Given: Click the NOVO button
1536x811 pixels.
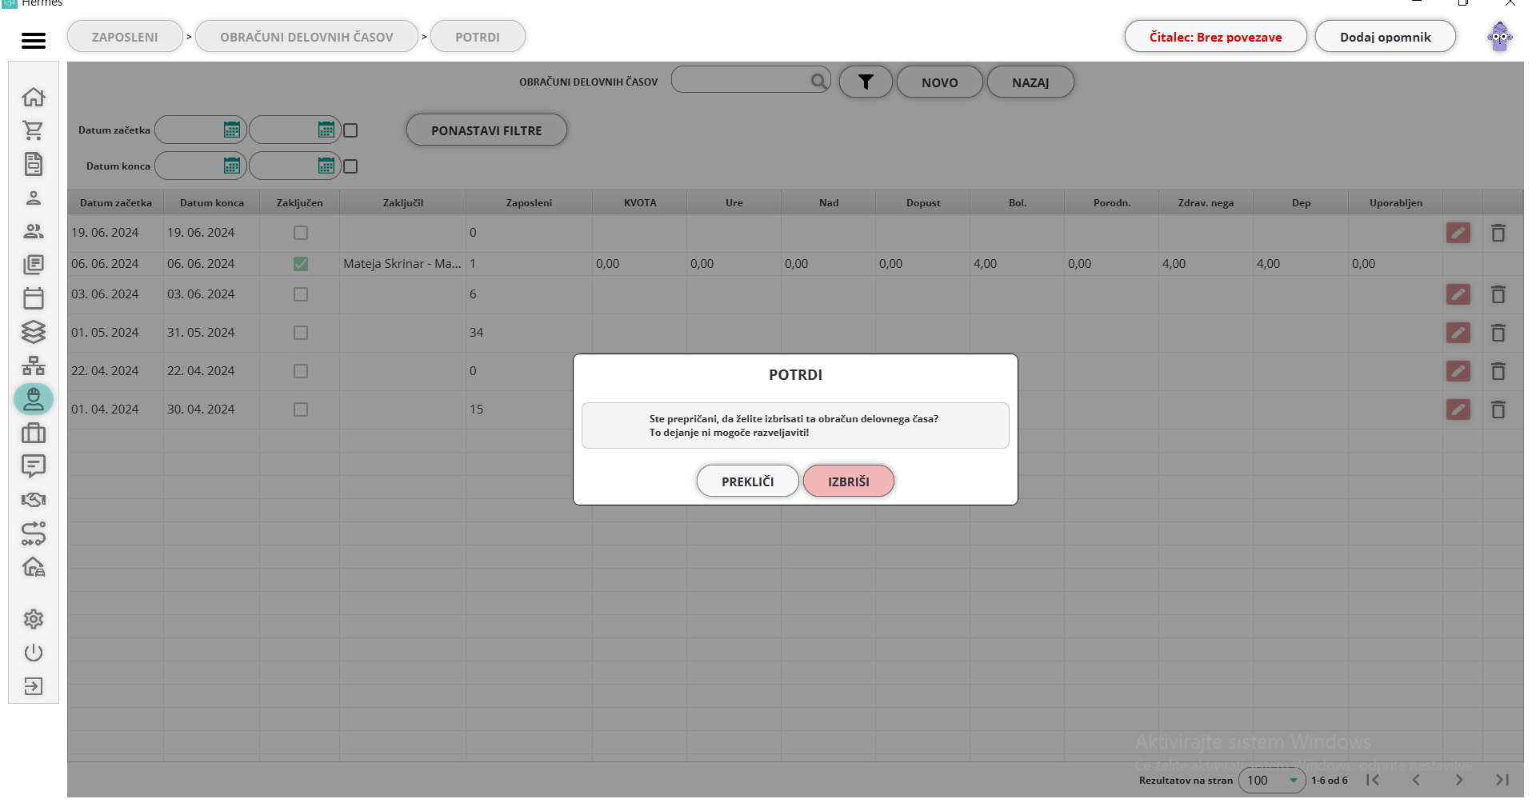Looking at the screenshot, I should pyautogui.click(x=940, y=82).
